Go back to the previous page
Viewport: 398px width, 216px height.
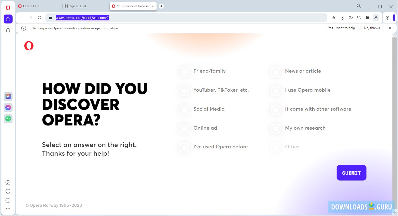point(21,18)
